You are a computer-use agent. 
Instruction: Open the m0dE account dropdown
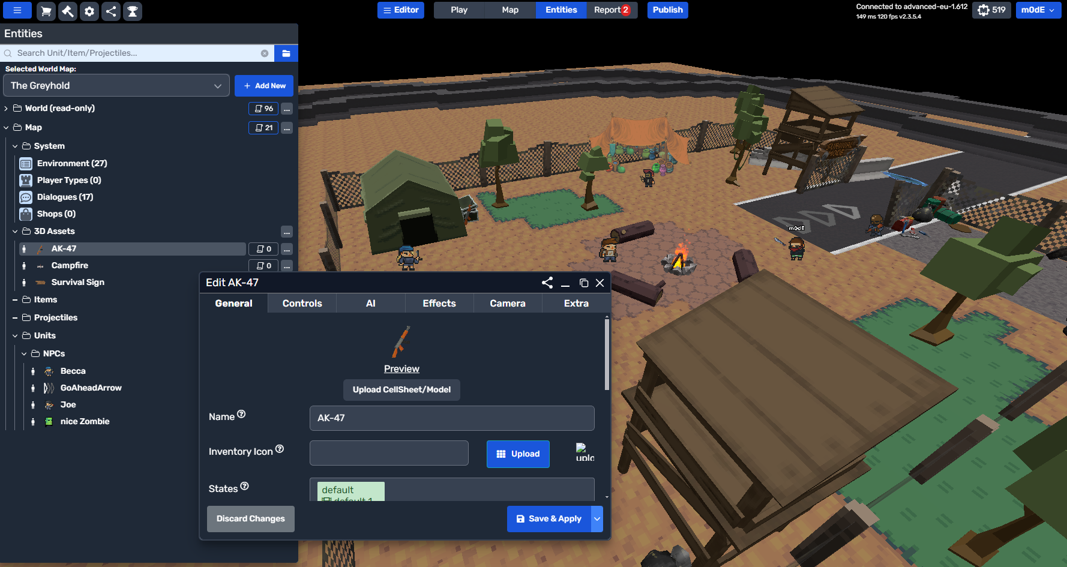[1038, 10]
